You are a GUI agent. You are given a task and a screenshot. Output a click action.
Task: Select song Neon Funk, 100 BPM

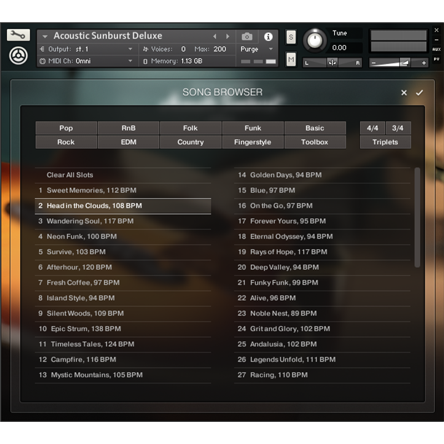pyautogui.click(x=123, y=237)
